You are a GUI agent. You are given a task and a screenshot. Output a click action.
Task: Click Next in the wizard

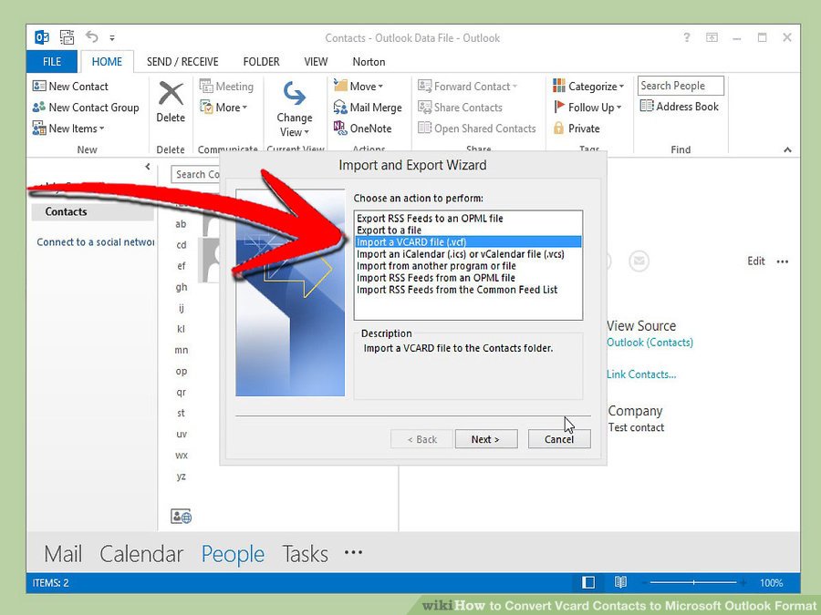point(484,439)
